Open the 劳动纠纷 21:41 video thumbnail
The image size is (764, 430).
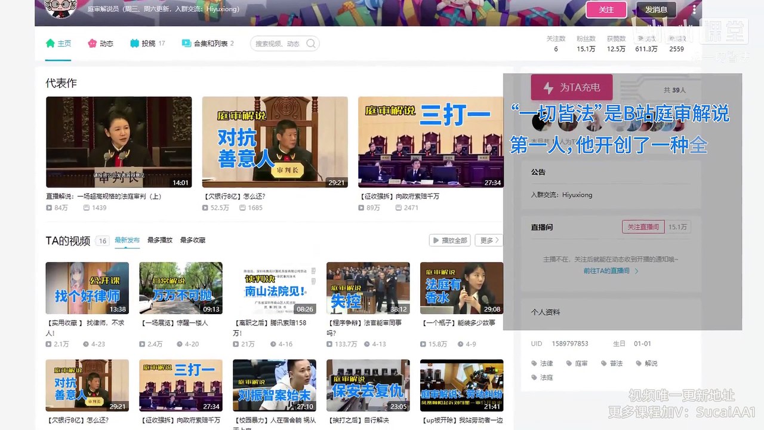point(462,386)
